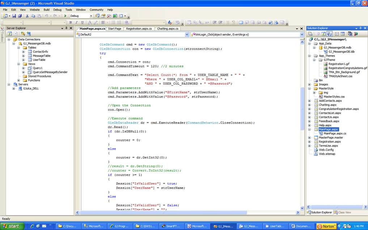368x230 pixels.
Task: Click the Bold formatting icon
Action: point(71,22)
